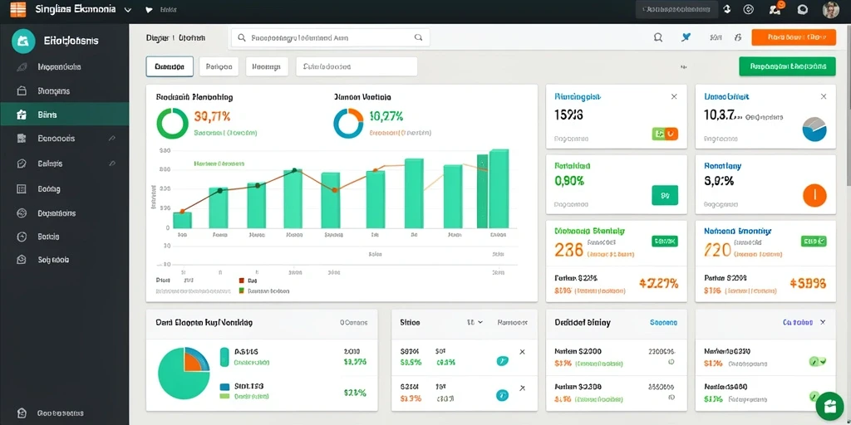Open the user avatar in the top bar
Image resolution: width=851 pixels, height=425 pixels.
[831, 9]
